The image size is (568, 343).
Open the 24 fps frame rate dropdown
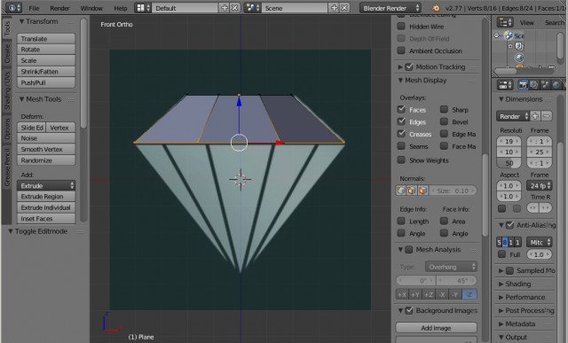pos(539,185)
